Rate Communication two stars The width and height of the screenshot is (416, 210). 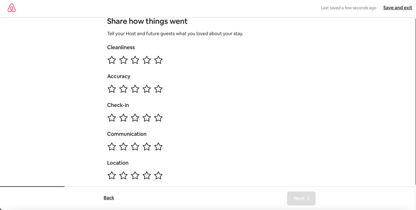(123, 147)
